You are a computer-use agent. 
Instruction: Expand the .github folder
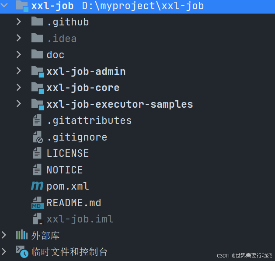[x=19, y=22]
